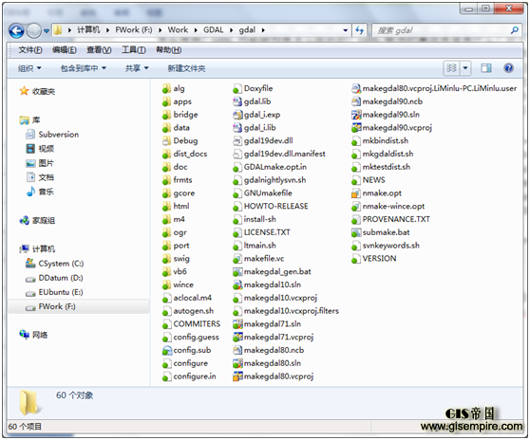
Task: Select the gdal19dev.dll file icon
Action: pyautogui.click(x=237, y=140)
